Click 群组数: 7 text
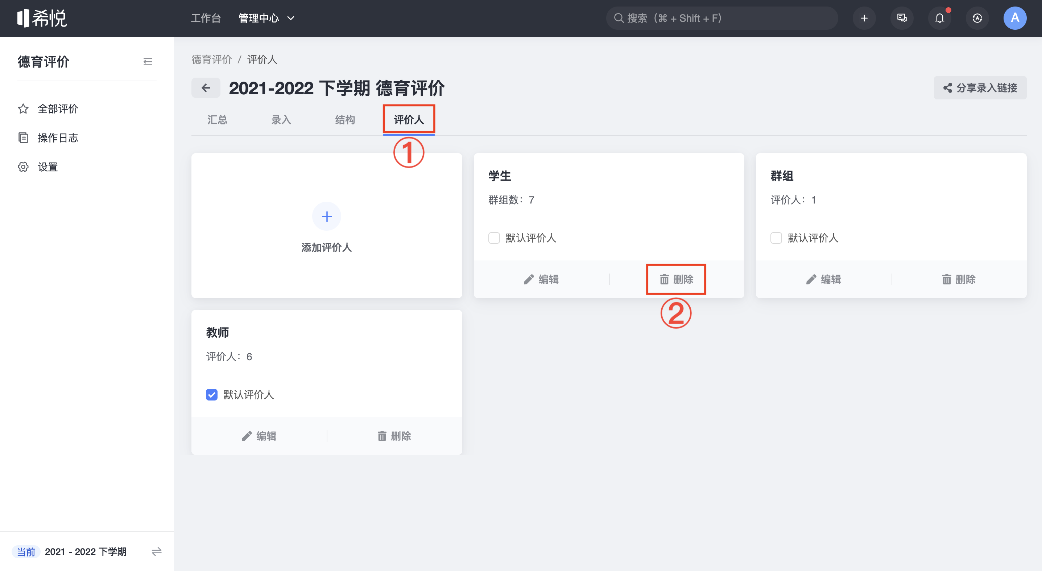Viewport: 1042px width, 571px height. point(511,200)
